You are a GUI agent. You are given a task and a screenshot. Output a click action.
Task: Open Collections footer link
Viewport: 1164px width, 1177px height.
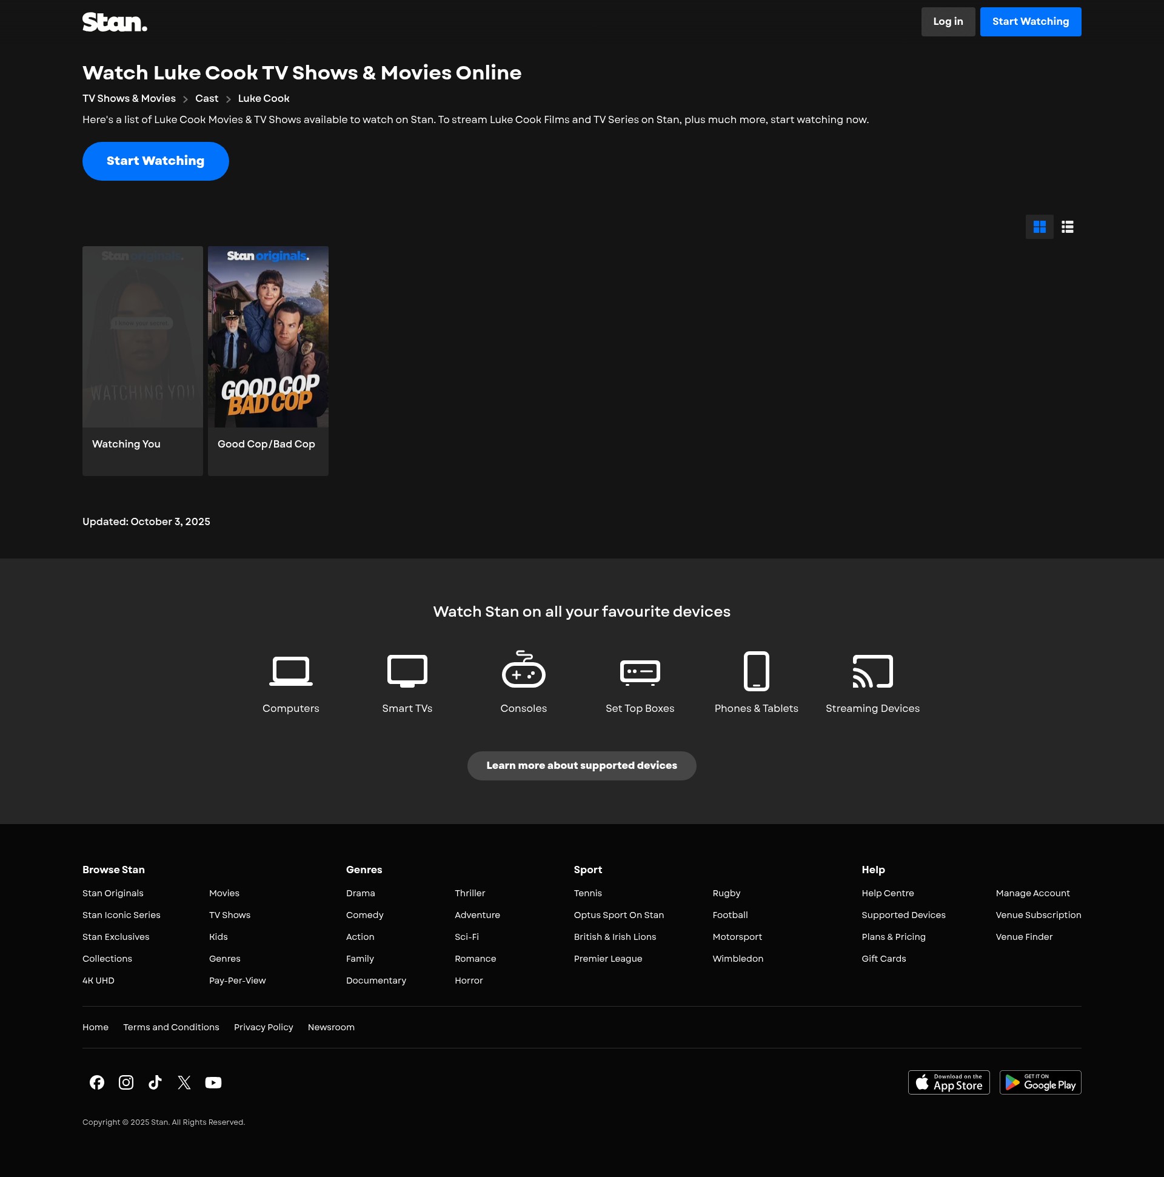pos(107,959)
